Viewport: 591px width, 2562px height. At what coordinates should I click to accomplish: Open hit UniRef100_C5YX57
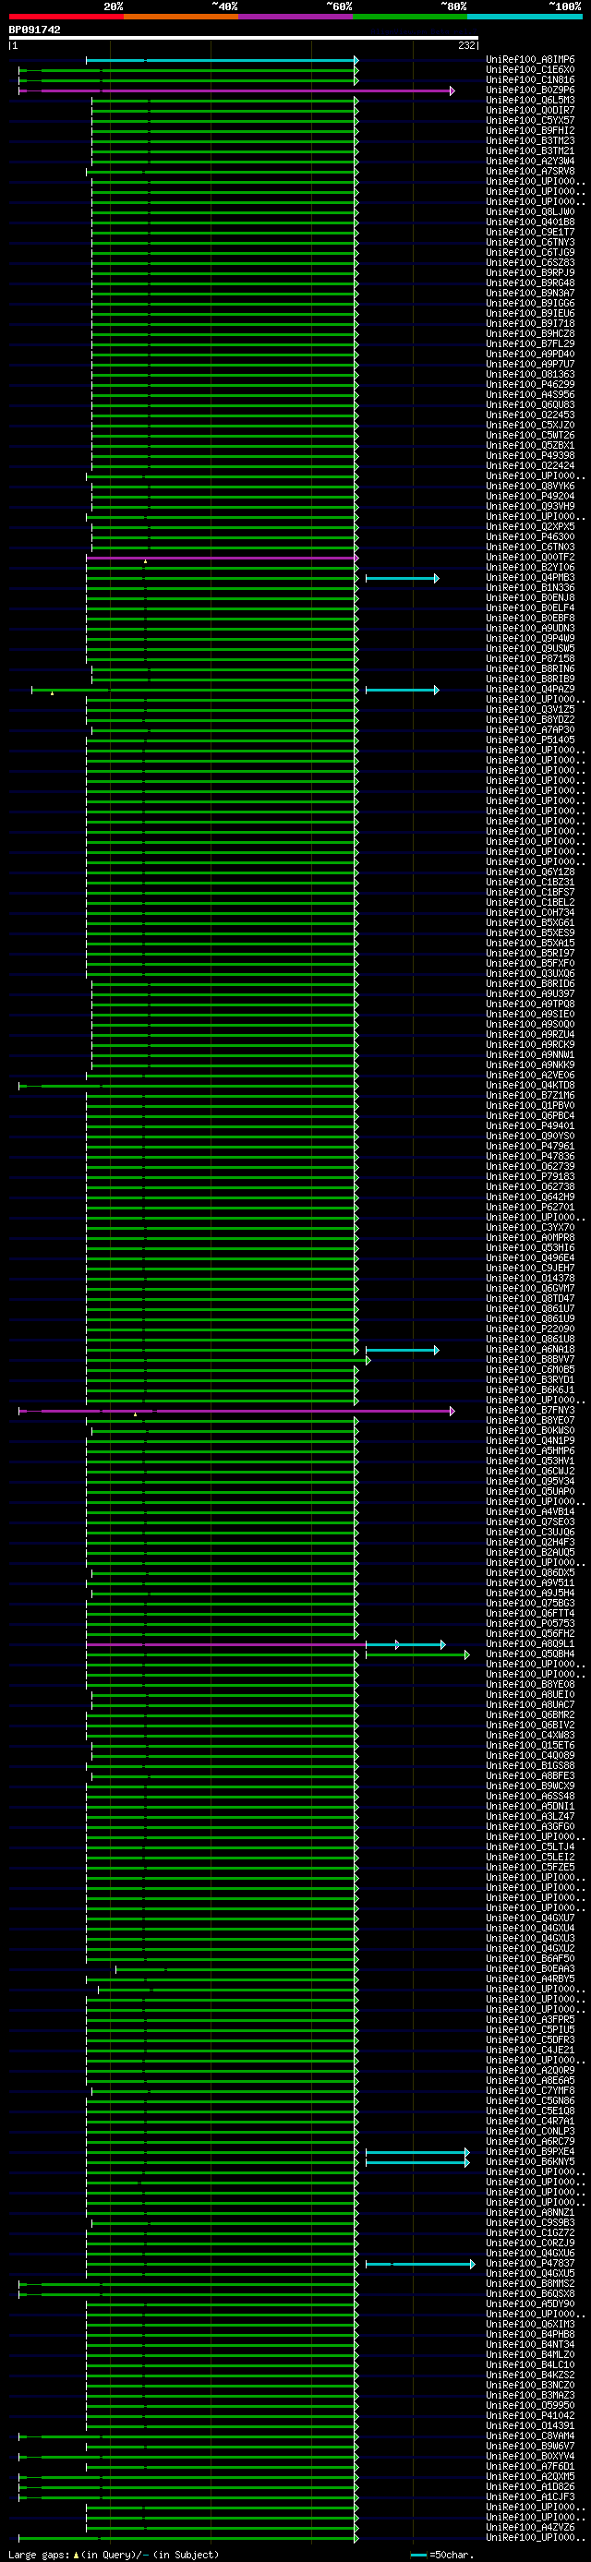(530, 120)
